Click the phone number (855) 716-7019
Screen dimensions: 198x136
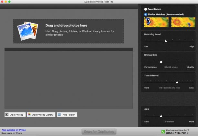177,133
